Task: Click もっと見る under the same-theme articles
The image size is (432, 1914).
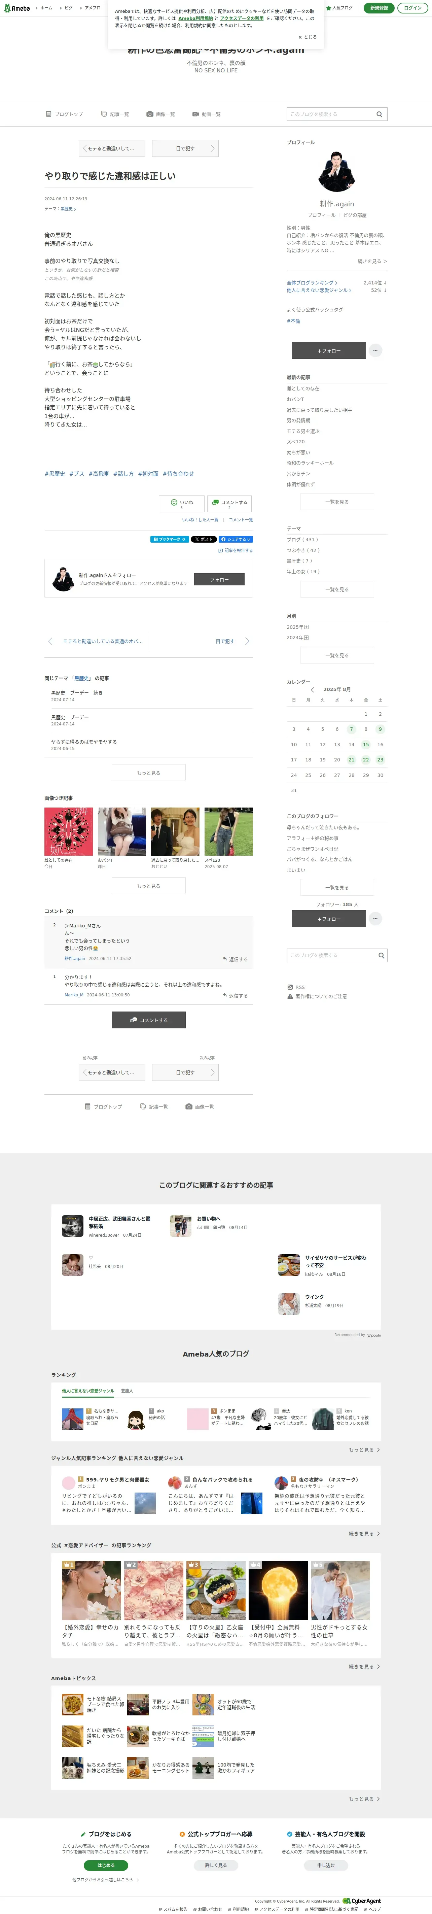Action: (x=148, y=773)
